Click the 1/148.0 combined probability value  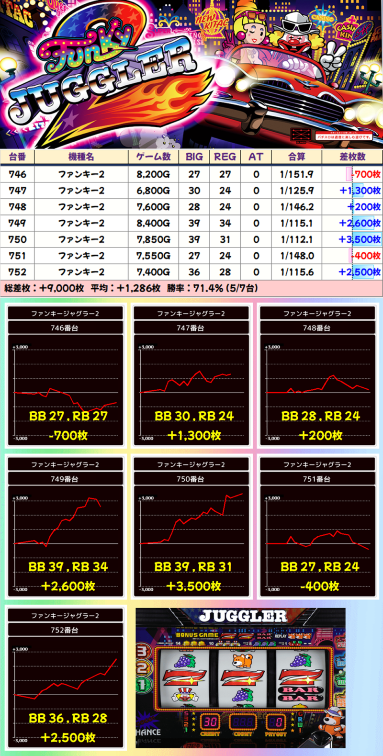[297, 256]
